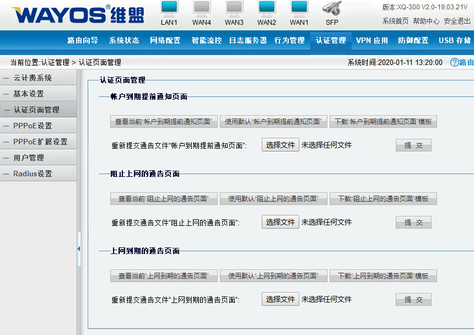
Task: Click the LAN1 port icon
Action: tap(169, 8)
